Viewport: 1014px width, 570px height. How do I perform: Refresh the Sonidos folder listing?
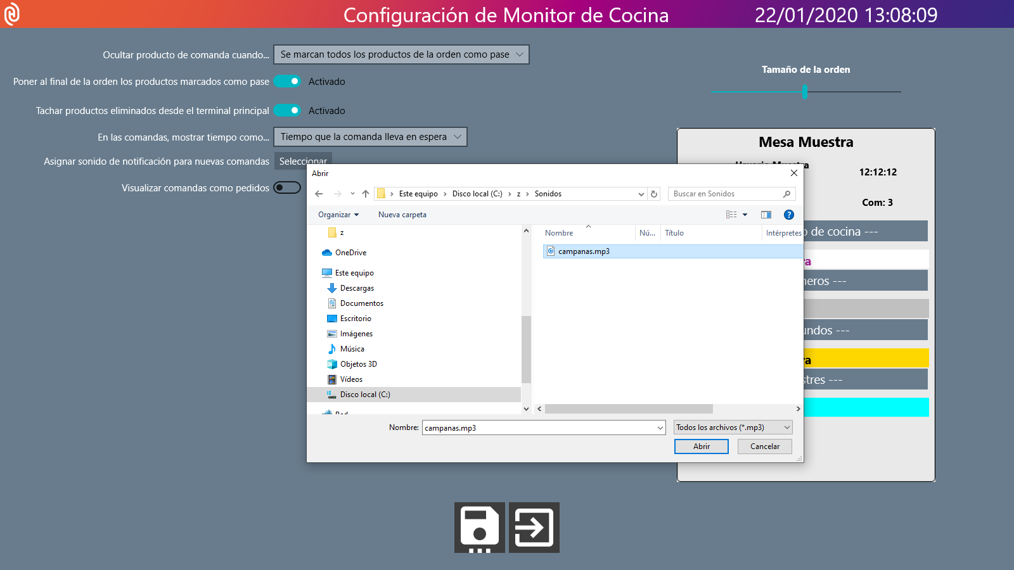(654, 194)
